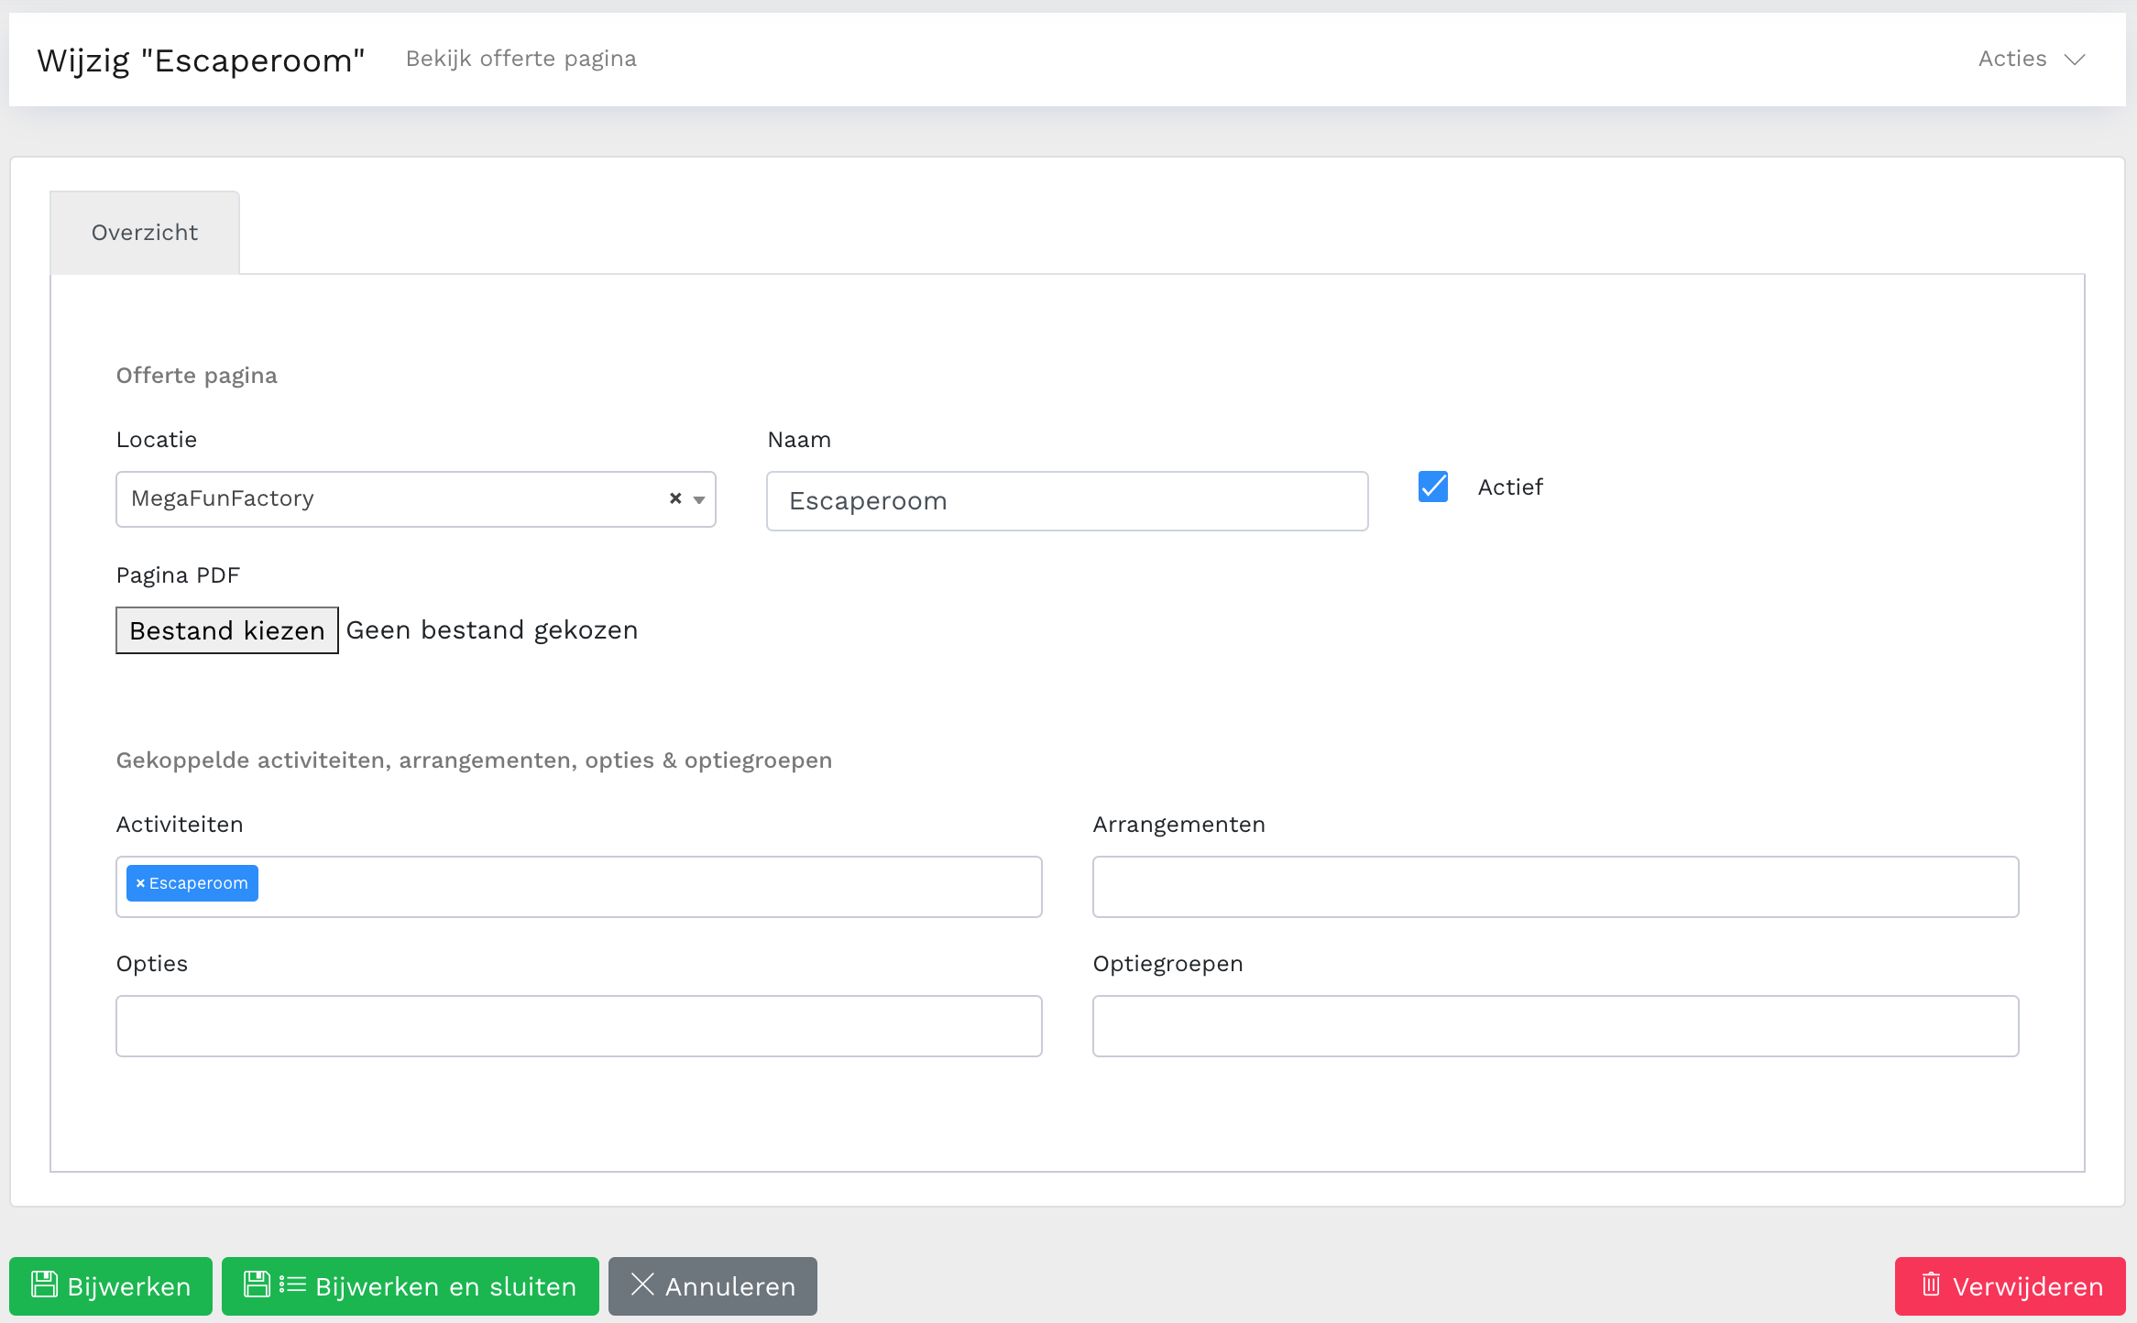Screen dimensions: 2137x1323
Task: Click the Acties chevron icon
Action: (x=2075, y=60)
